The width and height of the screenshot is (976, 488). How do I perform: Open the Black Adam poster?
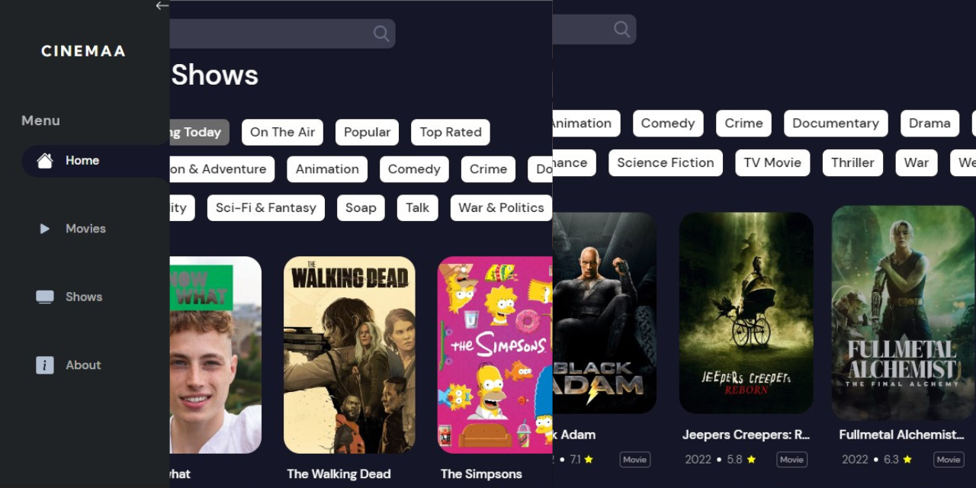pyautogui.click(x=605, y=313)
